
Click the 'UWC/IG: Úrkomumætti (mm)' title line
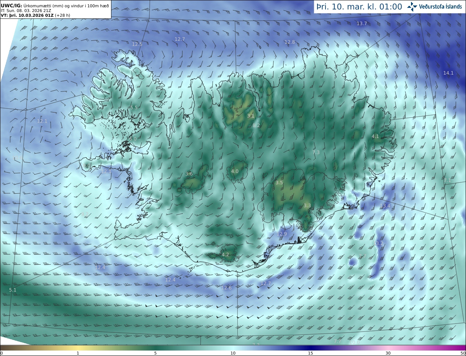click(55, 6)
